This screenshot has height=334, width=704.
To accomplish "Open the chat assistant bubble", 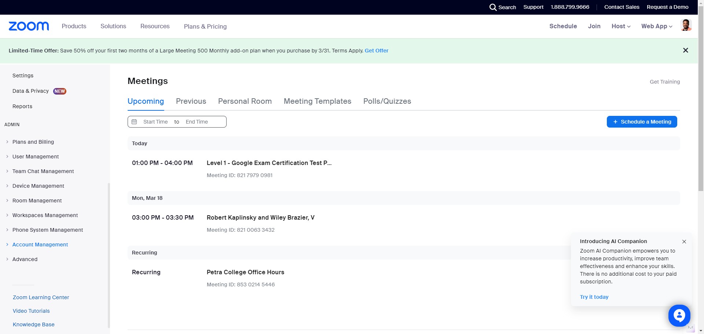I will pos(679,315).
